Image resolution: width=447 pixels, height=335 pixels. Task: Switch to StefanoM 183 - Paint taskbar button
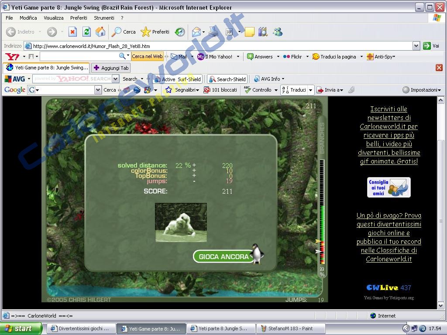pyautogui.click(x=291, y=328)
